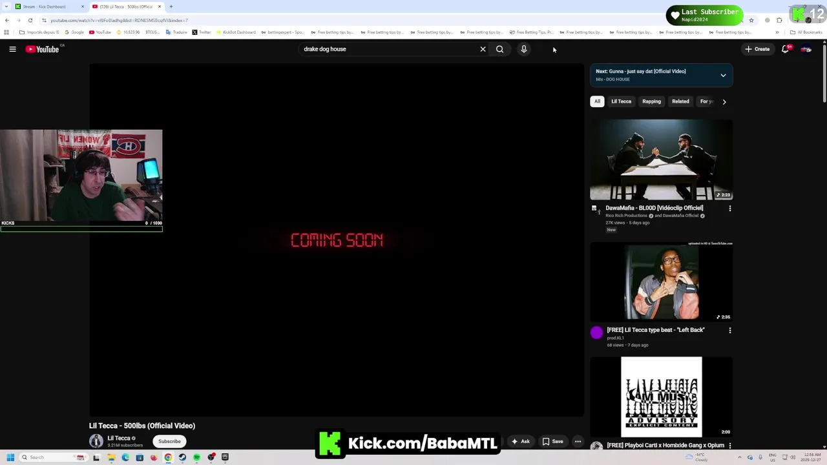Switch to Stream - Kick Dashboard tab
Image resolution: width=827 pixels, height=465 pixels.
(48, 6)
